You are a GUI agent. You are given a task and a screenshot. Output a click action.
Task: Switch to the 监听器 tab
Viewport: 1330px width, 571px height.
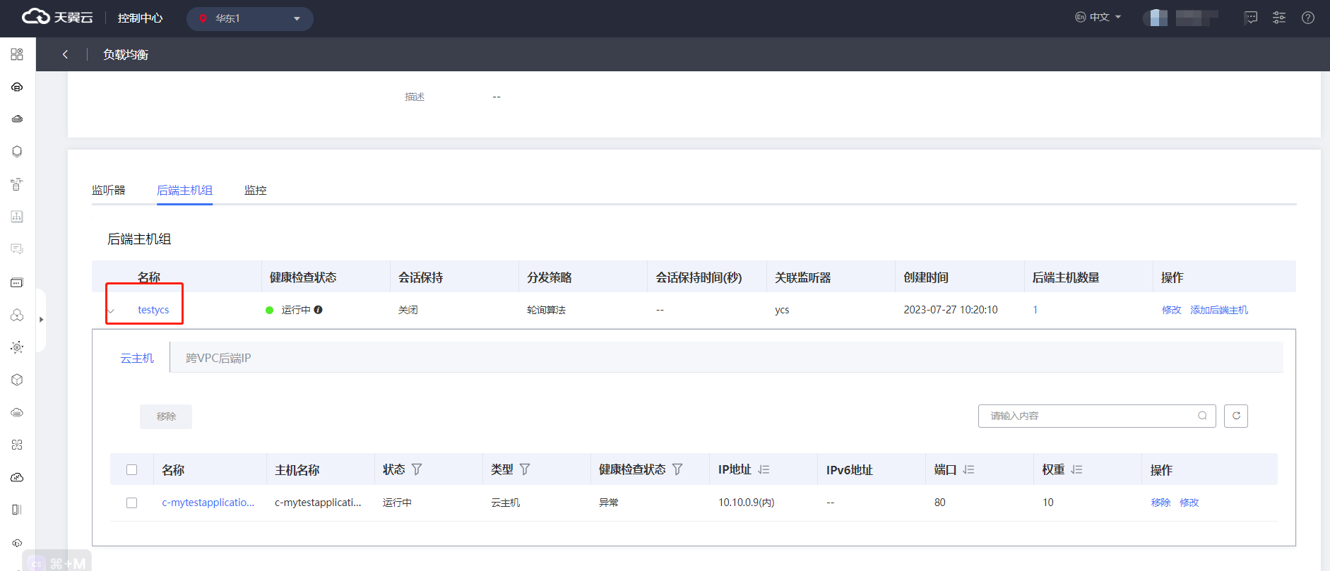108,190
